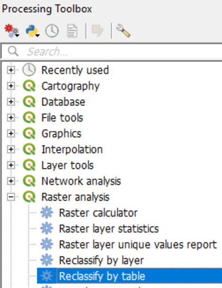Select the Raster calculator algorithm
222x288 pixels.
98,213
